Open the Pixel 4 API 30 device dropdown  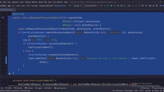coord(91,6)
